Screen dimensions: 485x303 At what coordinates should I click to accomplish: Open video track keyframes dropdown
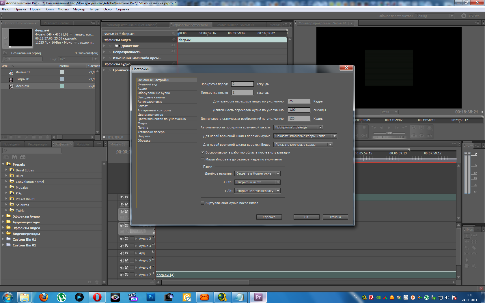click(303, 145)
